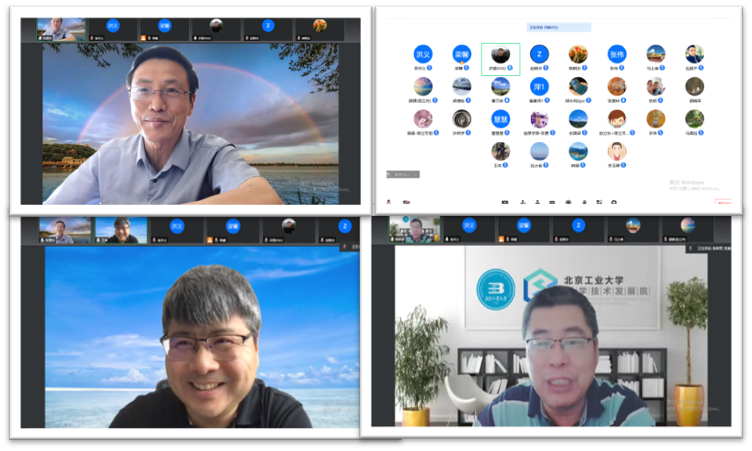Select first video thumbnail in top-left window strip
Image resolution: width=752 pixels, height=451 pixels.
point(61,29)
